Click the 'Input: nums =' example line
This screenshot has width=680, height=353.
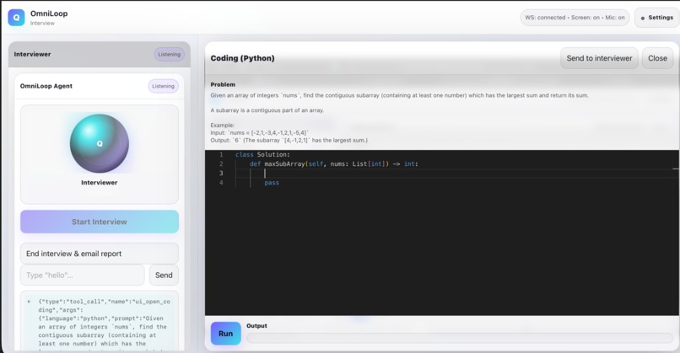(260, 132)
